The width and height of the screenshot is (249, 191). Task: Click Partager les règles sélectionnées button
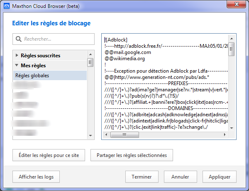(132, 155)
